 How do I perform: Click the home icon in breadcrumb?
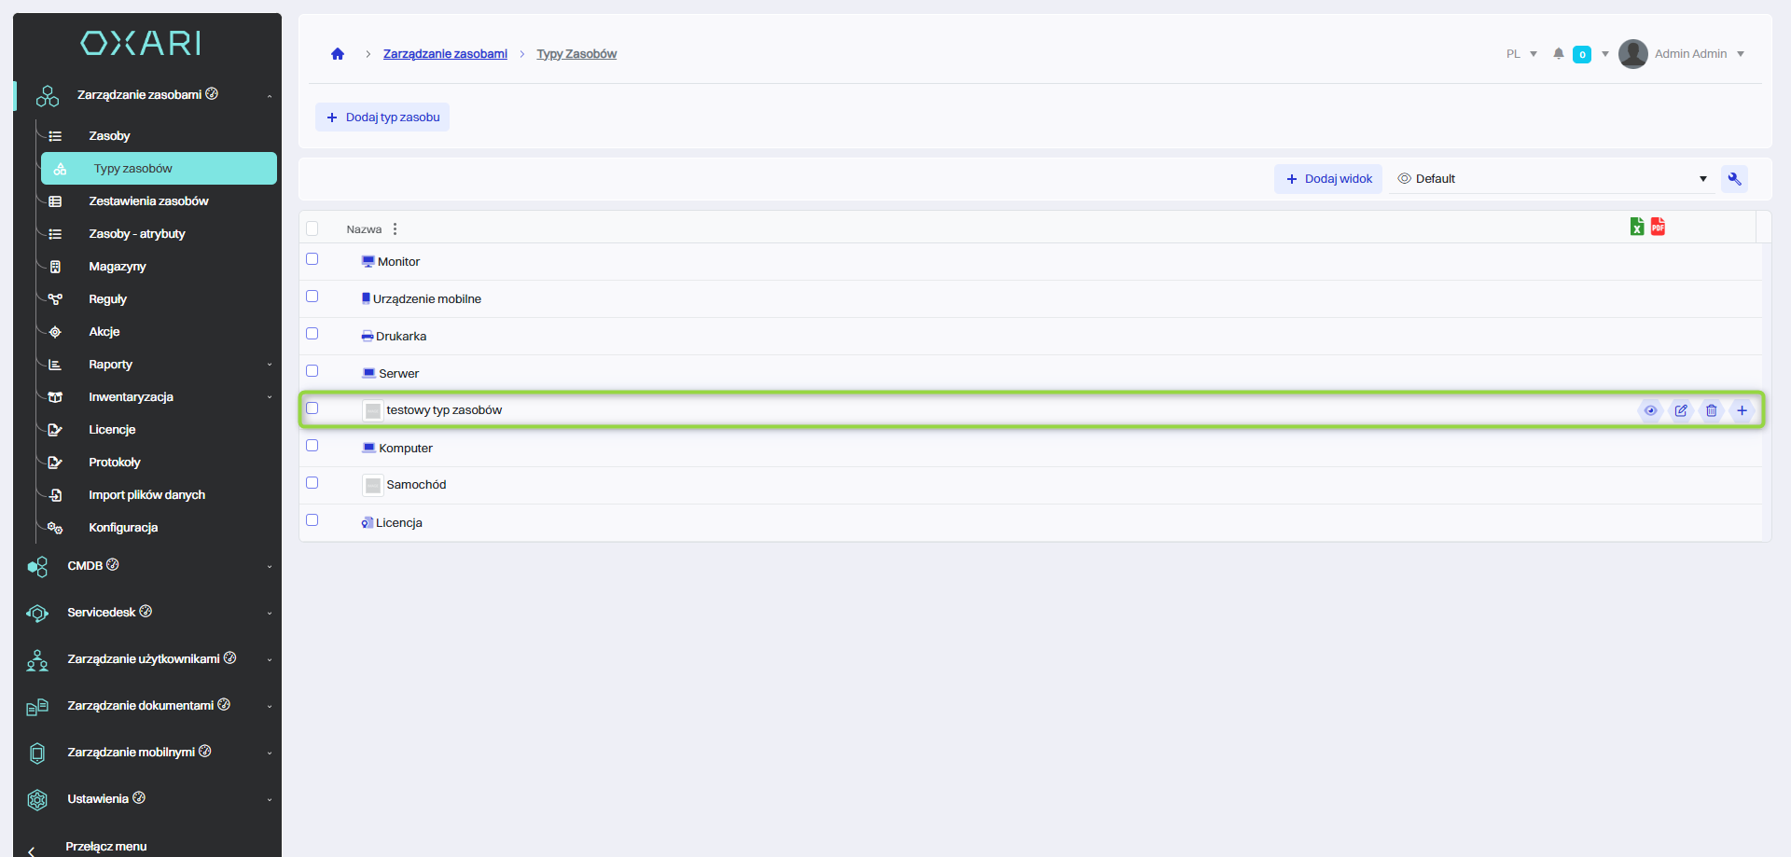pyautogui.click(x=338, y=54)
